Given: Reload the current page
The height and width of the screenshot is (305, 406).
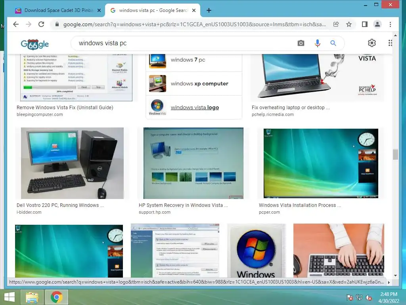Looking at the screenshot, I should pyautogui.click(x=41, y=24).
